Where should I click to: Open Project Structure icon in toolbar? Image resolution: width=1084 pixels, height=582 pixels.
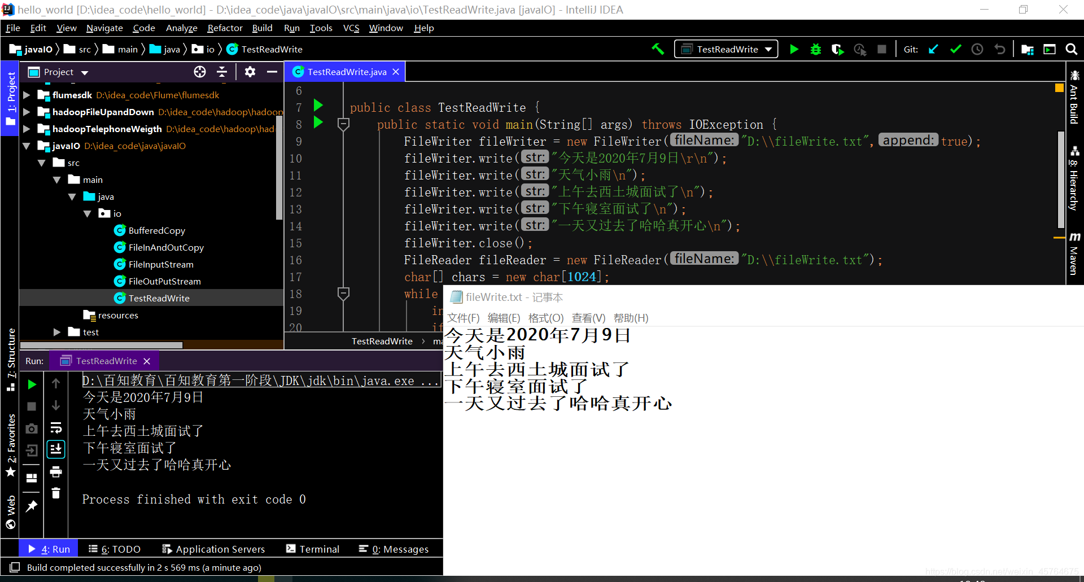1028,50
